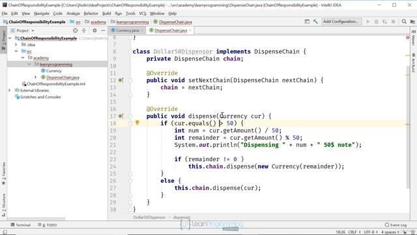The image size is (417, 235).
Task: Click the Stop icon in toolbar
Action: coord(393,22)
